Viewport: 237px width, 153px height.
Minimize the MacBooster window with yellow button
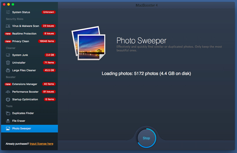[x=8, y=4]
